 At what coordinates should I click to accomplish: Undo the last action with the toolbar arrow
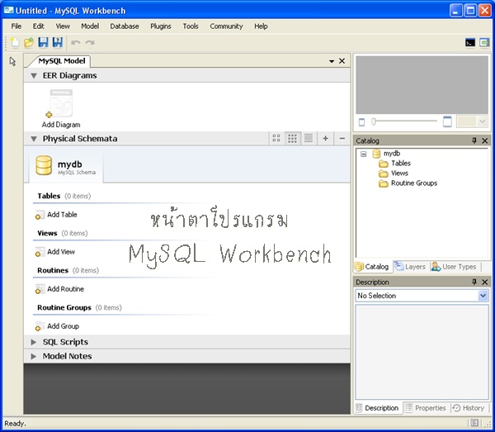point(75,42)
